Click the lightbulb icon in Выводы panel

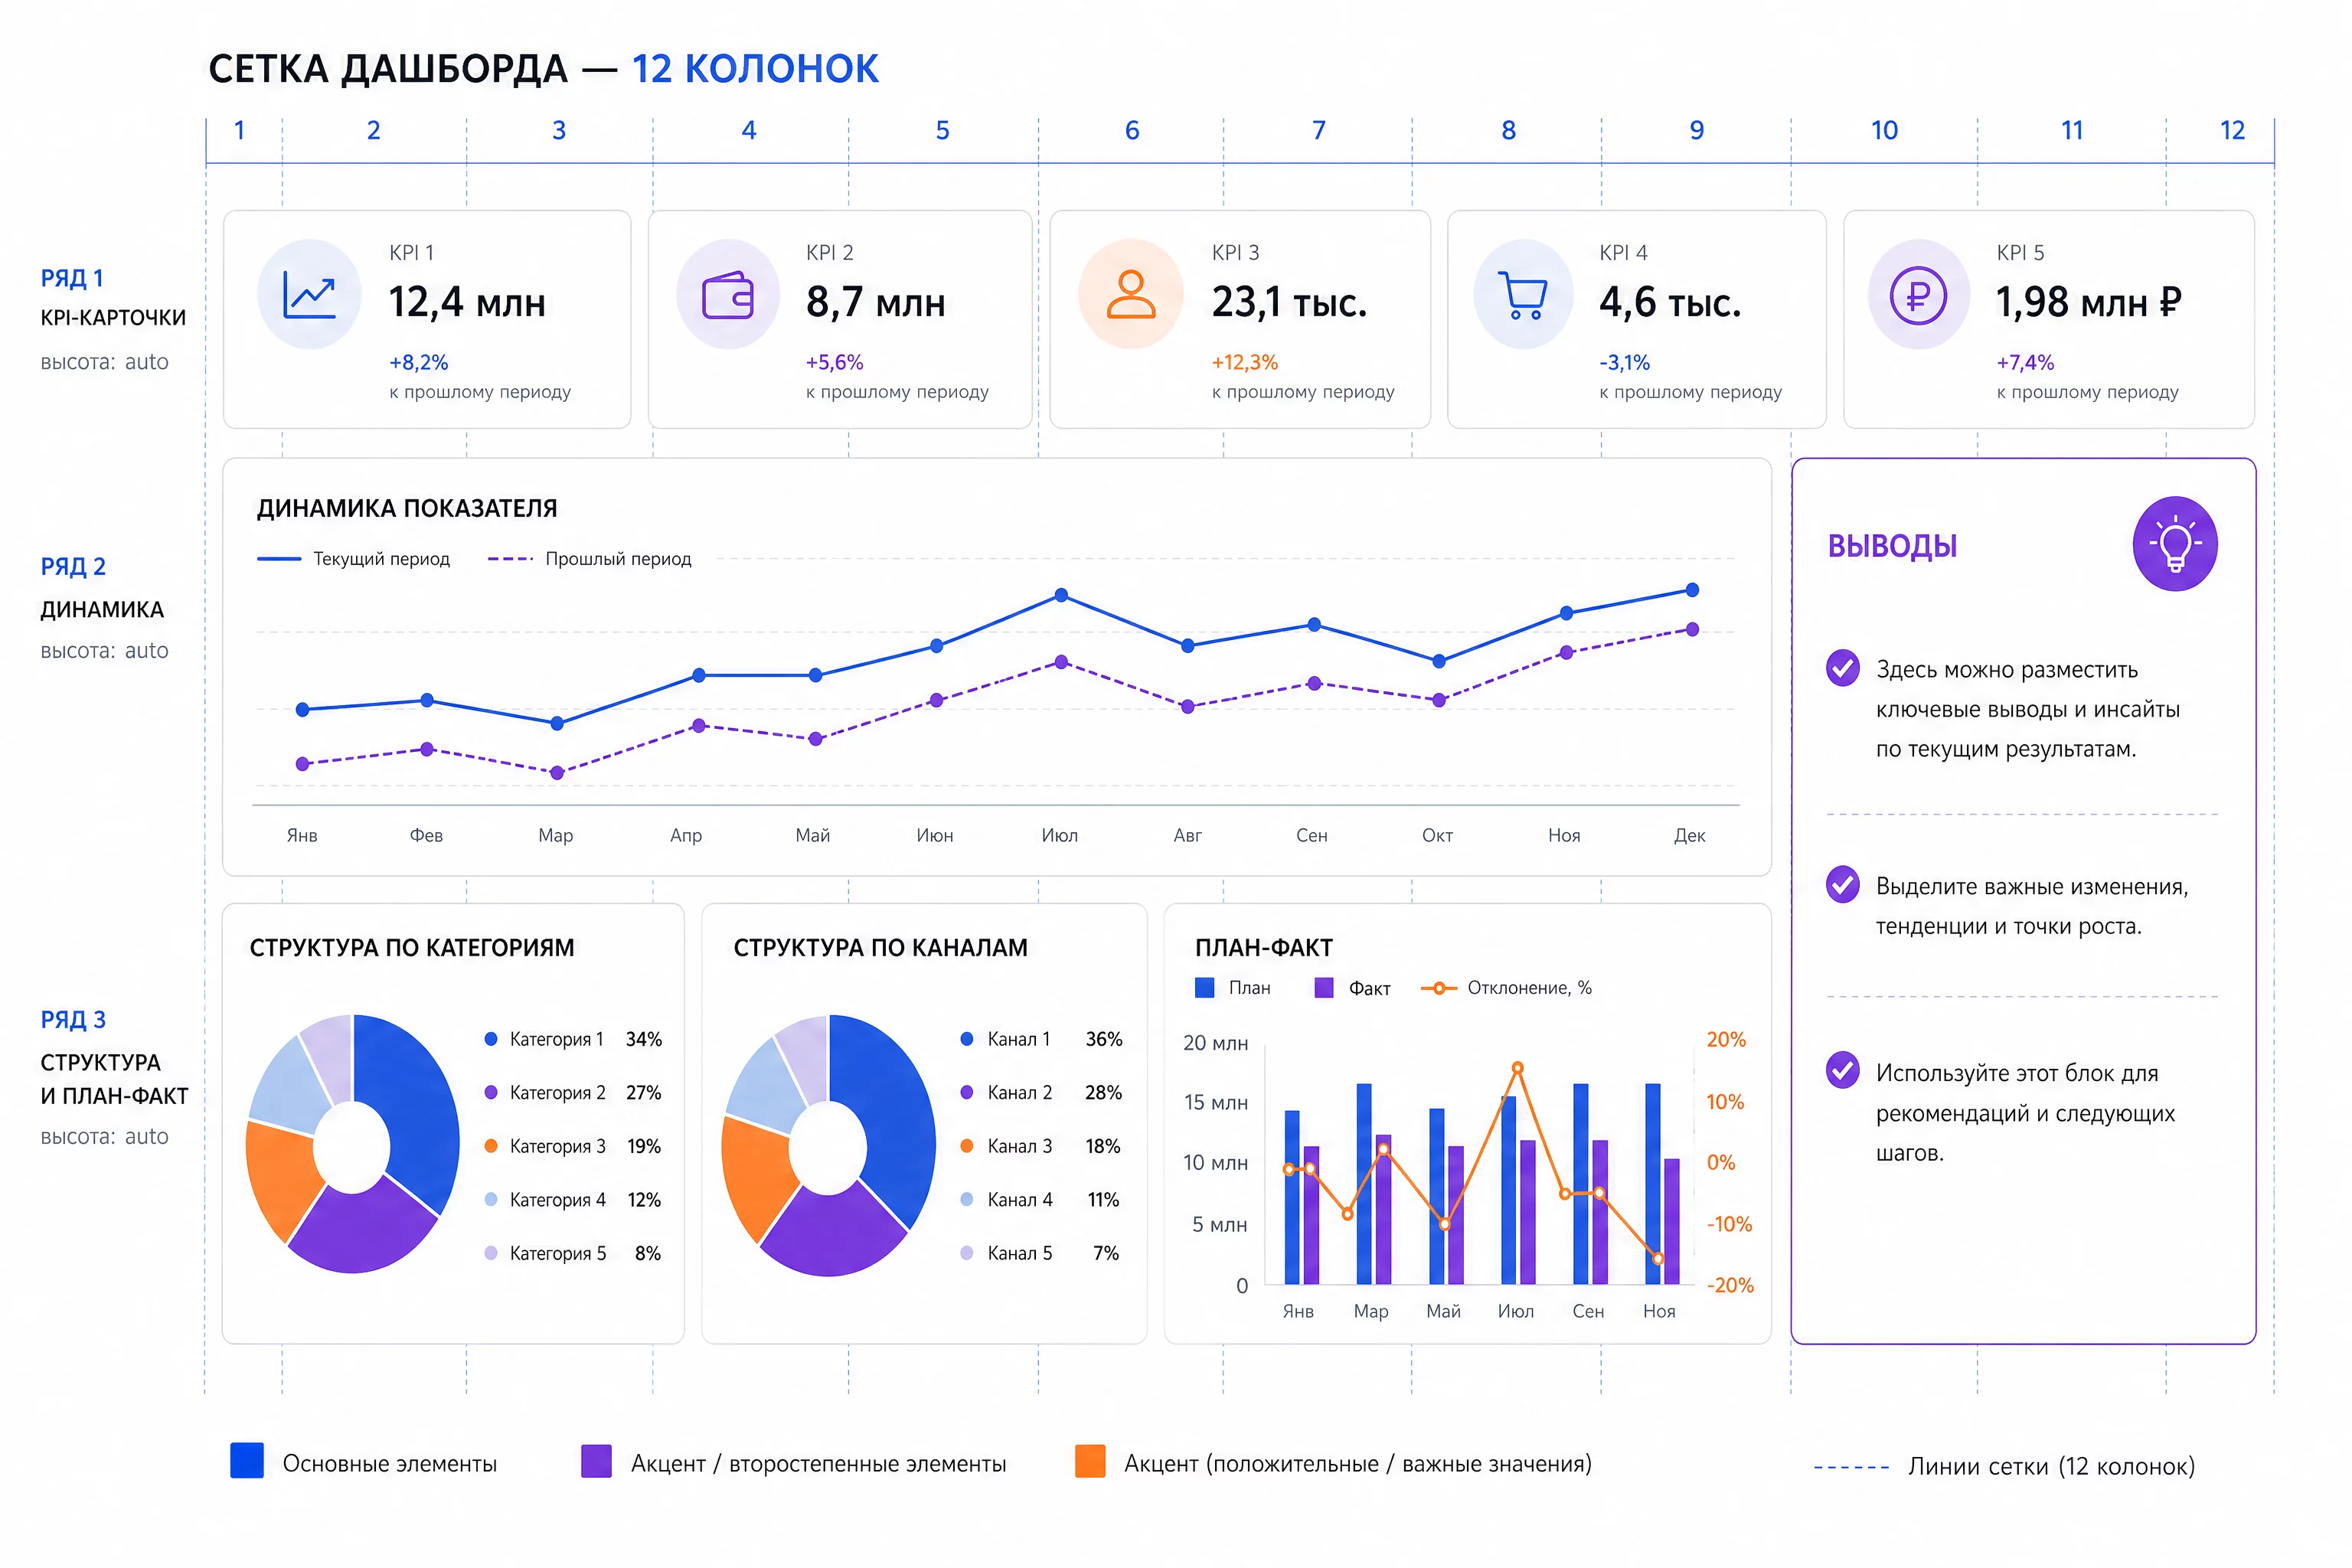[2175, 544]
